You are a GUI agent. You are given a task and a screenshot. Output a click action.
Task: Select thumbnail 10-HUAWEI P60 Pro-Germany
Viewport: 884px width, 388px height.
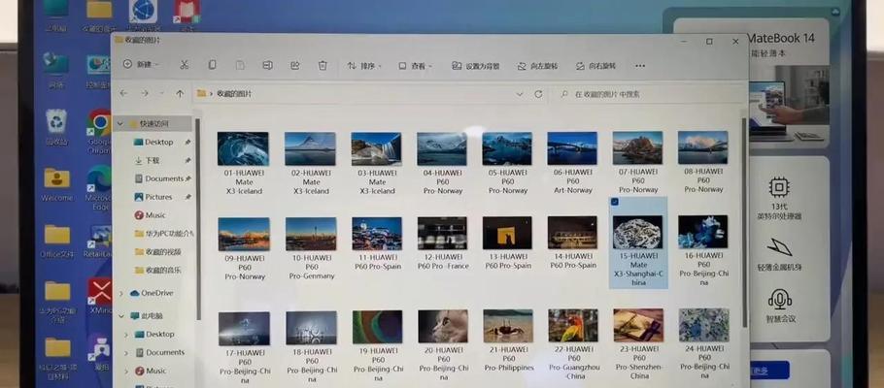[311, 234]
